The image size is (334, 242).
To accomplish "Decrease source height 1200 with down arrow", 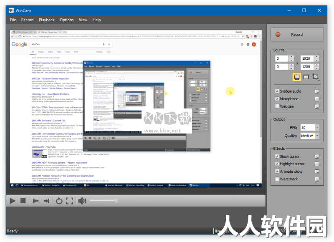I will coord(317,68).
